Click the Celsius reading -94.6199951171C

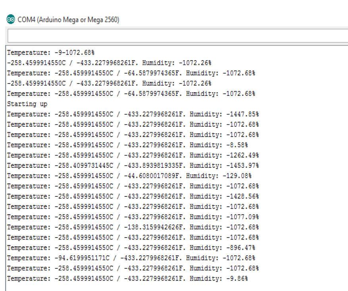[x=82, y=258]
